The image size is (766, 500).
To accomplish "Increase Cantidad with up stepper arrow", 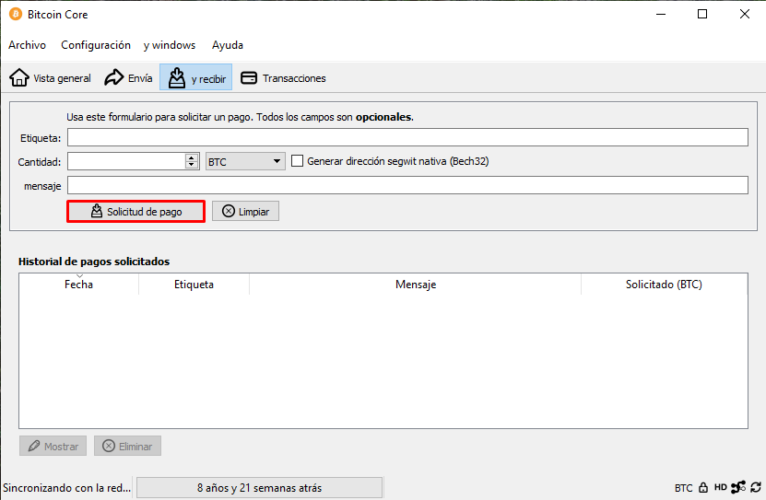I will tap(192, 157).
